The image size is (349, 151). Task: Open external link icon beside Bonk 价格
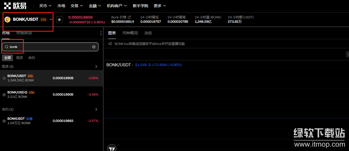(130, 17)
